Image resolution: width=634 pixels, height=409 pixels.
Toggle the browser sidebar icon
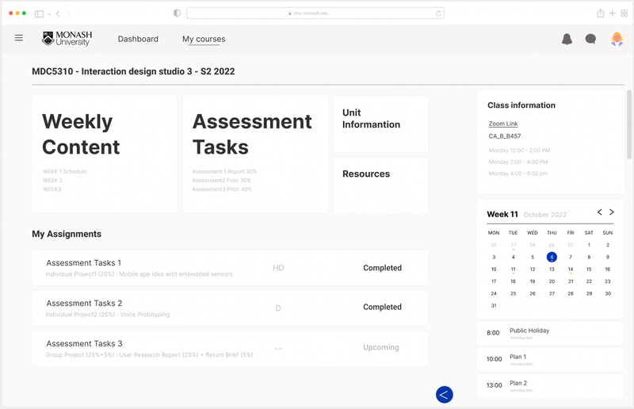pos(39,13)
